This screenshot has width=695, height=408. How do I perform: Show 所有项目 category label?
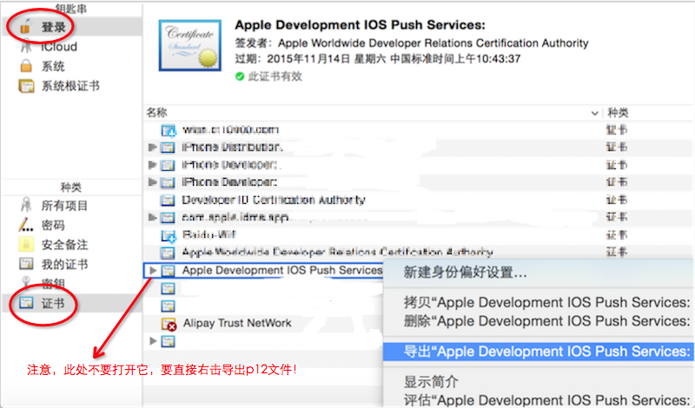point(64,206)
